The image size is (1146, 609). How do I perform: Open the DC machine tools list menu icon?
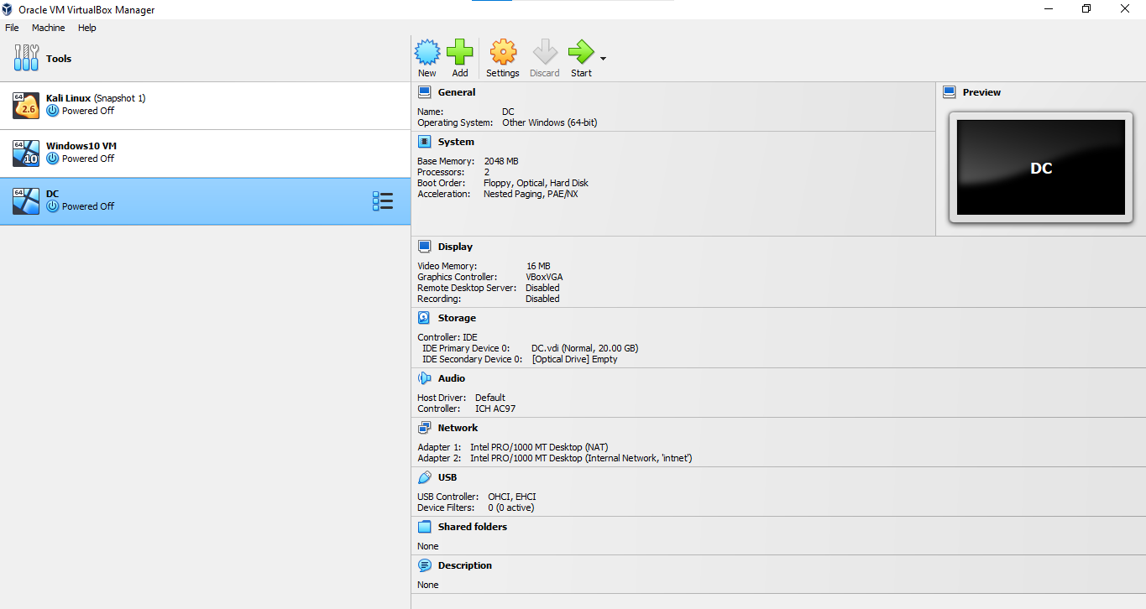click(x=383, y=201)
